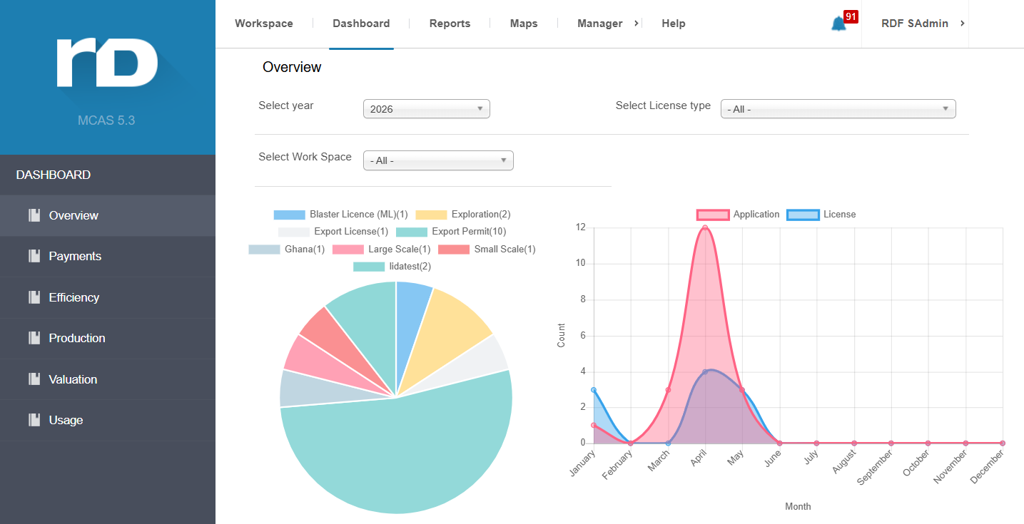Toggle Blaster Licence (ML) legend swatch
Screen dimensions: 1024x524
[289, 215]
